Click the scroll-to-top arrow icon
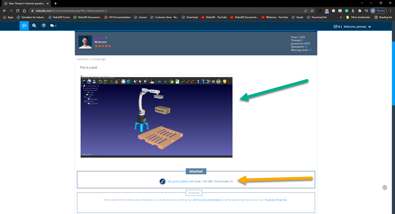 pos(385,188)
